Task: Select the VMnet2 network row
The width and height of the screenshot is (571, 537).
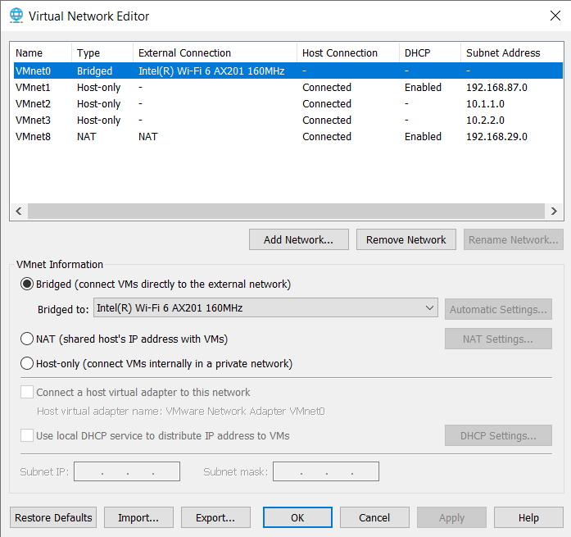Action: 288,104
